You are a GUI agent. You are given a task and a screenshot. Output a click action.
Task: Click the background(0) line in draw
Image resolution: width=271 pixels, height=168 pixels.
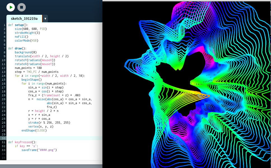[25, 52]
